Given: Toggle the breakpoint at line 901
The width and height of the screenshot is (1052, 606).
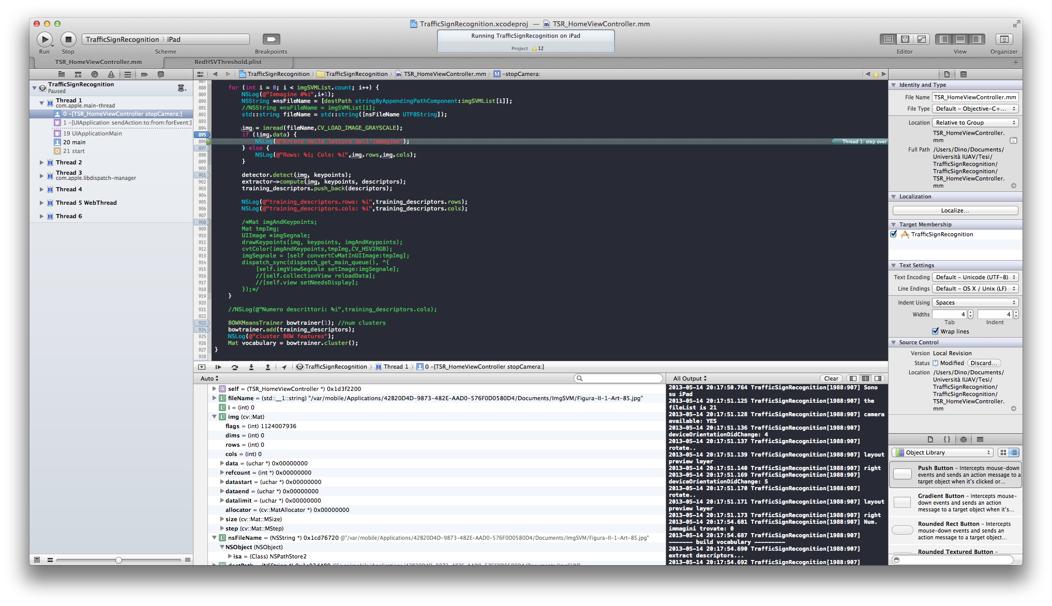Looking at the screenshot, I should 202,175.
